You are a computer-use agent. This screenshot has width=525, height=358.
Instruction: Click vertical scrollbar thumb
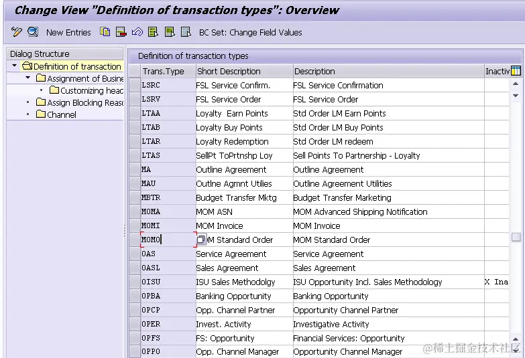(x=516, y=237)
